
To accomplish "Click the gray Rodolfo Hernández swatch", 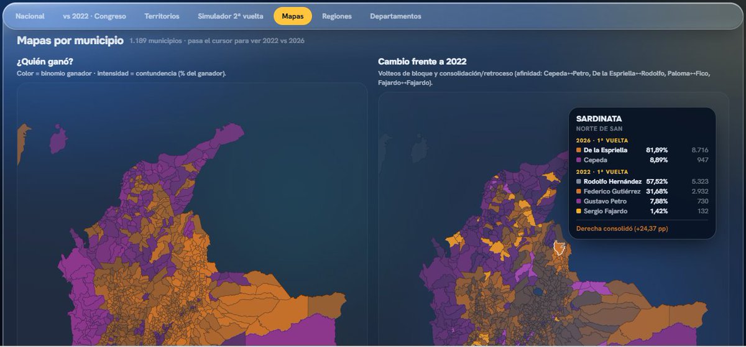I will point(579,182).
